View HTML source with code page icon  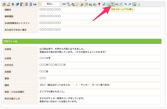[x=139, y=4]
